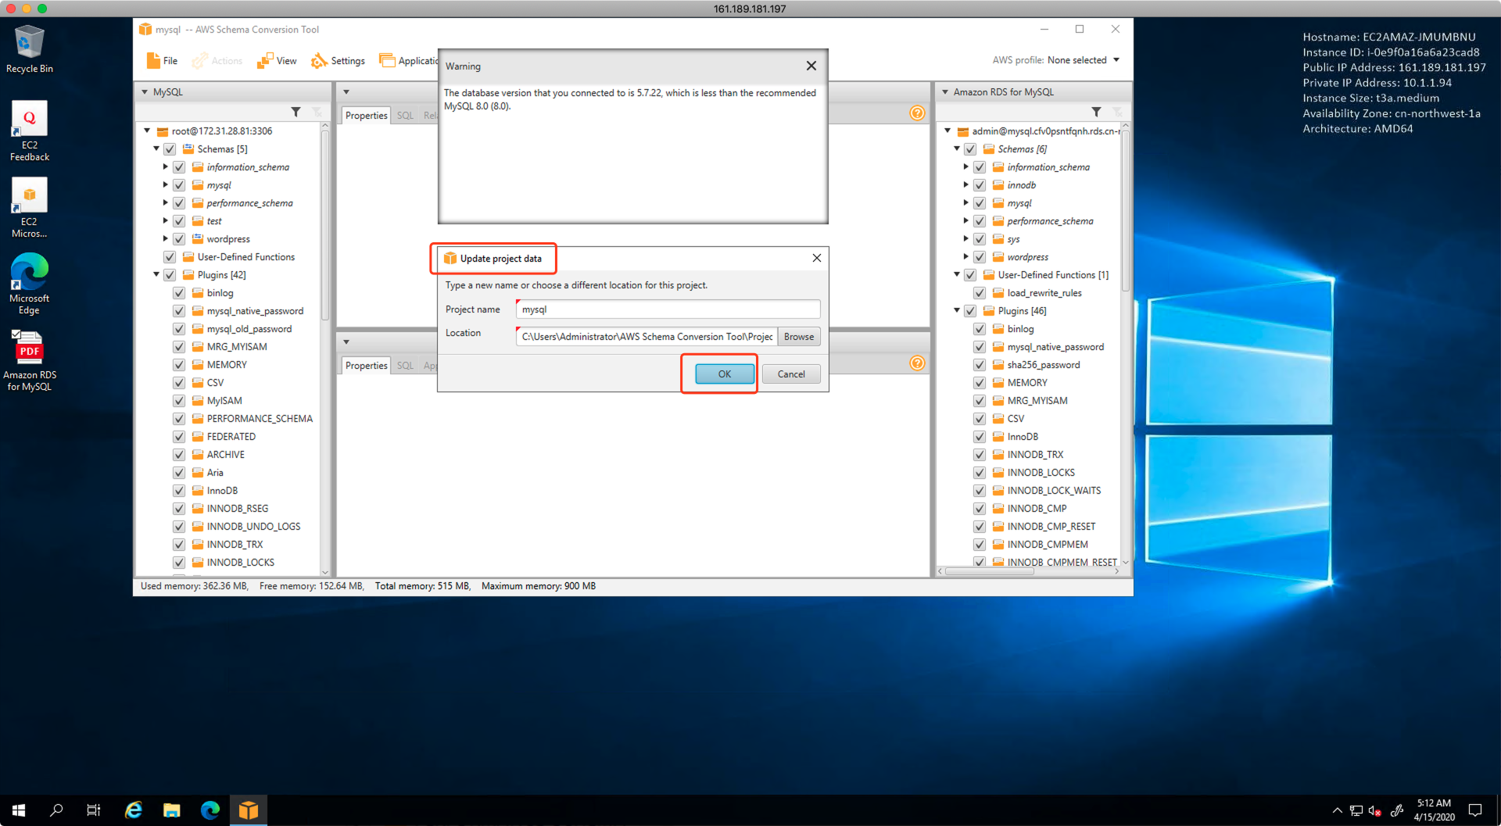The width and height of the screenshot is (1501, 826).
Task: Click Browse to choose project location
Action: coord(798,337)
